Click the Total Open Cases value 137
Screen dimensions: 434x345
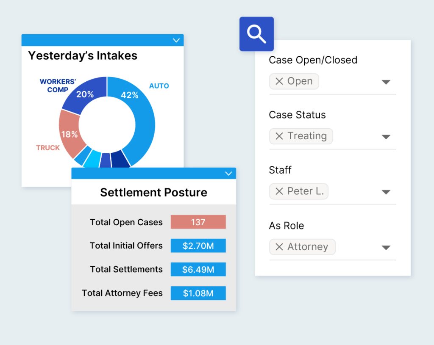[198, 222]
